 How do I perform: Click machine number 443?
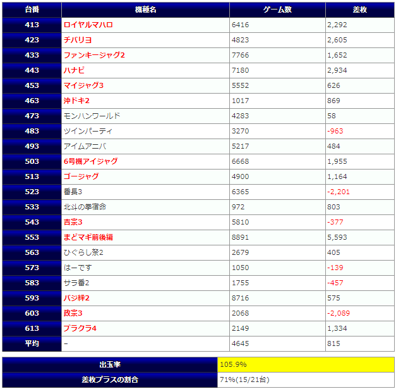32,70
